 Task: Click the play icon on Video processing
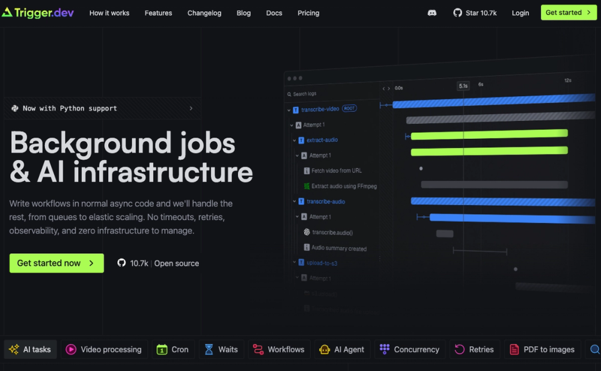click(71, 349)
